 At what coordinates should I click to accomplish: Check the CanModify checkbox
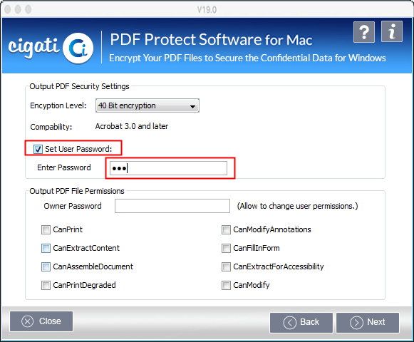pos(226,285)
